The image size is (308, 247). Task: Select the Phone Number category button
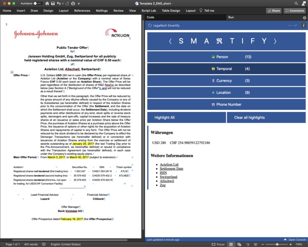pyautogui.click(x=226, y=104)
